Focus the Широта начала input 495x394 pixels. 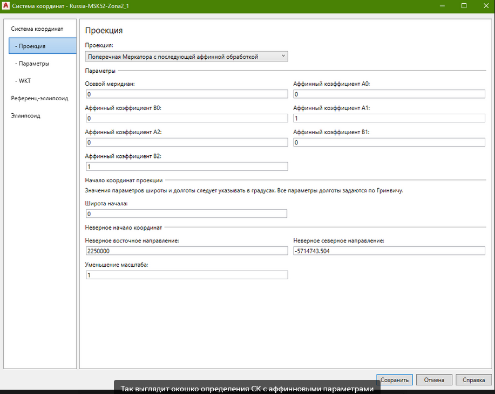click(186, 213)
